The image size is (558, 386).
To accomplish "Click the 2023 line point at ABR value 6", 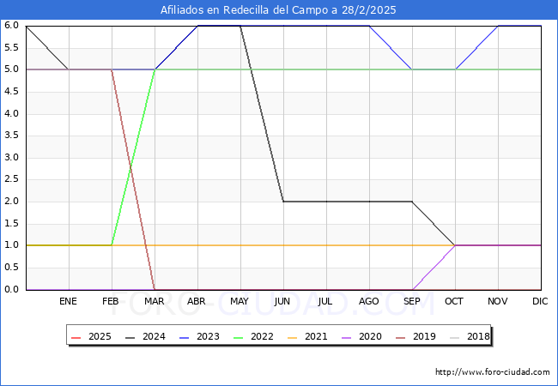I will click(x=197, y=26).
